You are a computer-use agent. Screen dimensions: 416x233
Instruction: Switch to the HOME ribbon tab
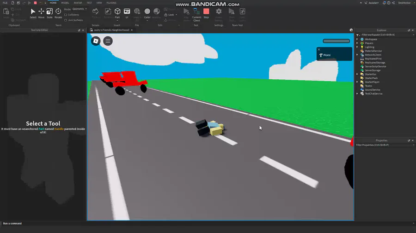[53, 3]
